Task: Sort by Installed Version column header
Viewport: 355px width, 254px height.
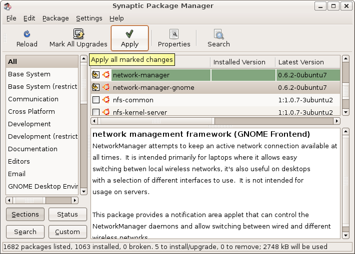Action: tap(242, 62)
